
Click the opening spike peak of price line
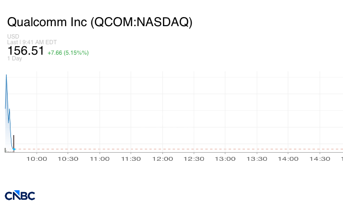click(6, 76)
